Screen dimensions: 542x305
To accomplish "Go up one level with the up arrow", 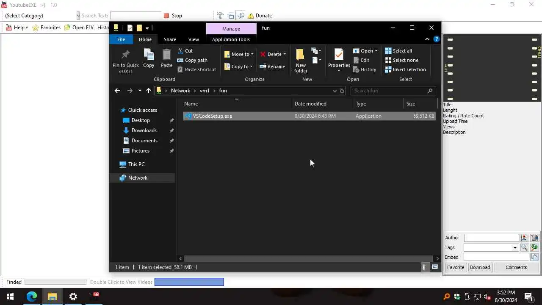I will 148,91.
